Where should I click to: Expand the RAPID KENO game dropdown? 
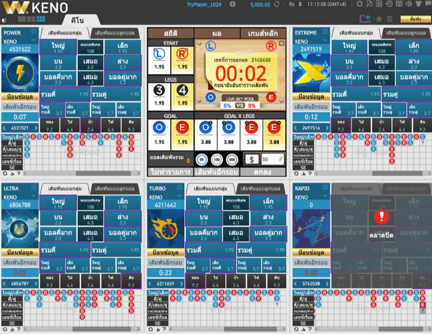(x=325, y=196)
